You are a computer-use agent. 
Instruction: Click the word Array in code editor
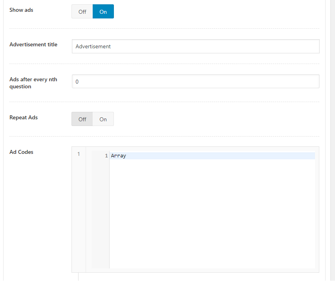point(118,156)
